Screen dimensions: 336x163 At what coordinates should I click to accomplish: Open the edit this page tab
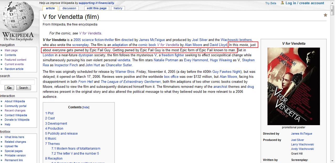[97, 8]
